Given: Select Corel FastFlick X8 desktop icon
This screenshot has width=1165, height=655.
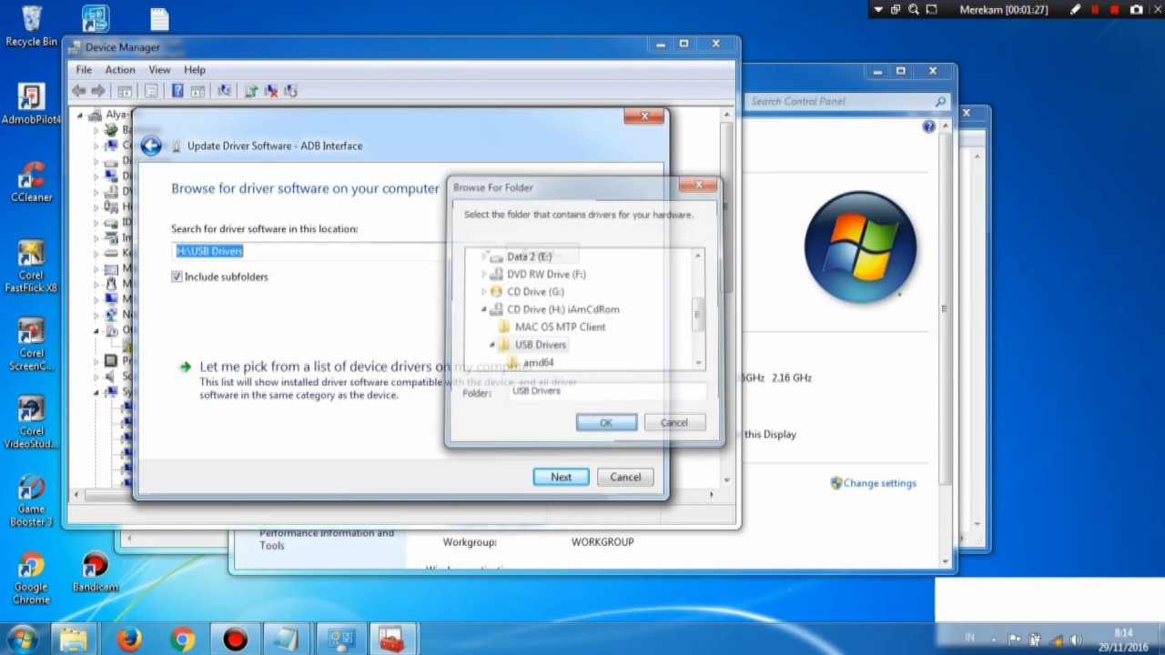Looking at the screenshot, I should point(31,266).
